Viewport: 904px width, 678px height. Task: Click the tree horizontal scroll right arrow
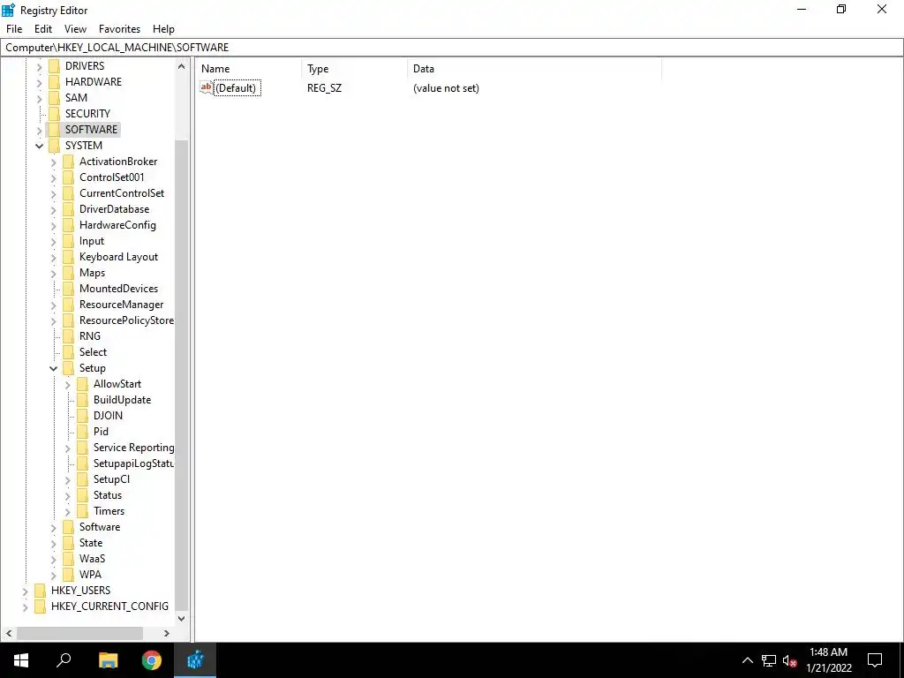[x=167, y=633]
